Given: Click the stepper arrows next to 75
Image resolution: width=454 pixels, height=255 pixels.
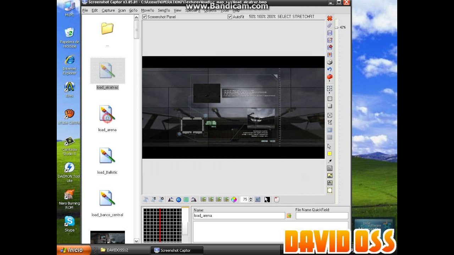Looking at the screenshot, I should (251, 199).
